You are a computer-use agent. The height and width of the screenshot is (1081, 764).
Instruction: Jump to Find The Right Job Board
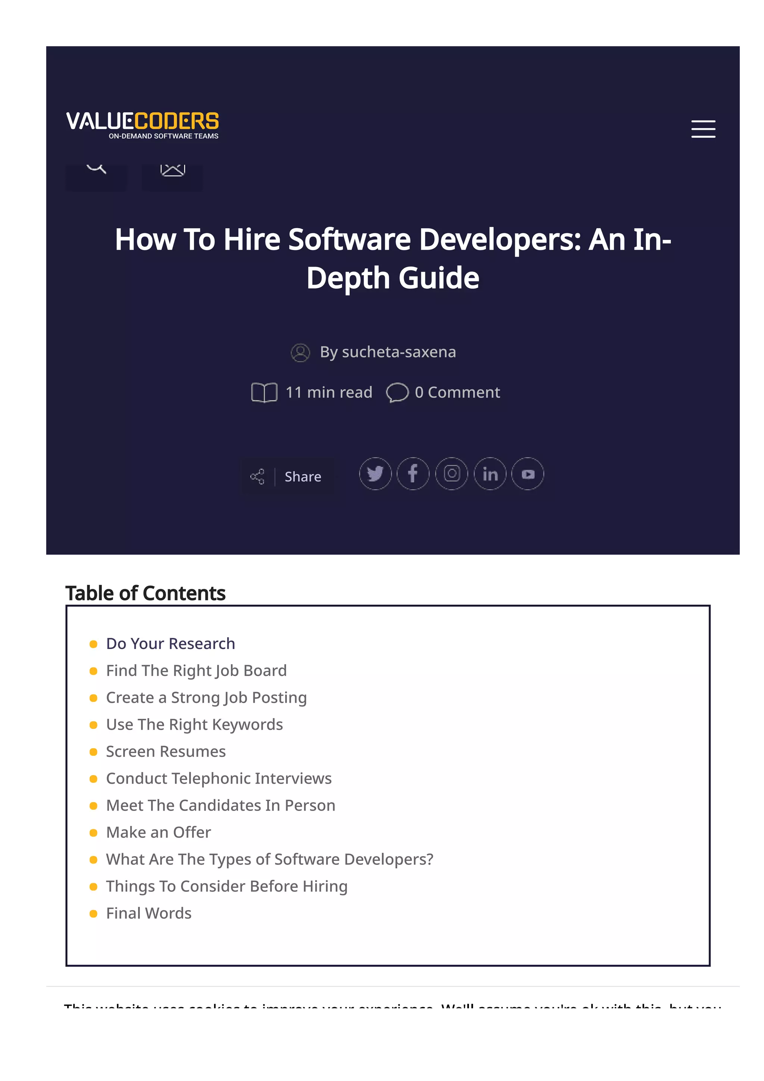coord(196,670)
